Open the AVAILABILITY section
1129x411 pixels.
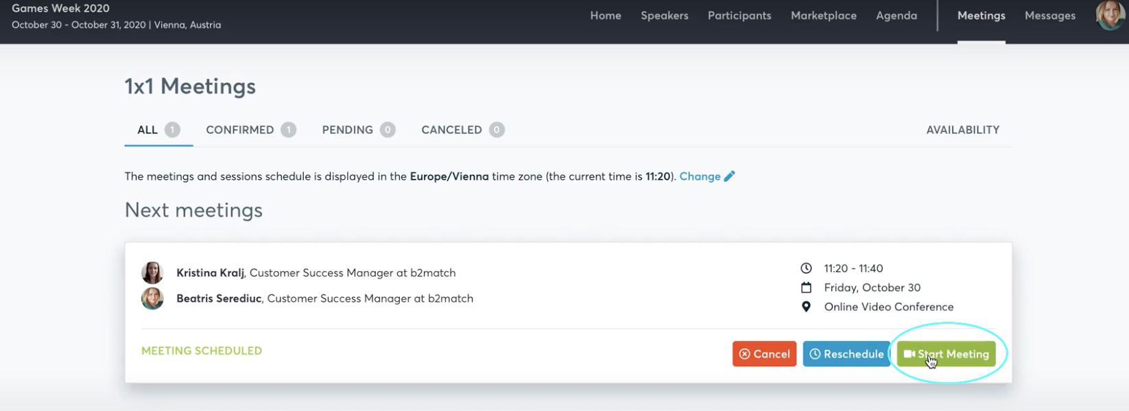(962, 130)
